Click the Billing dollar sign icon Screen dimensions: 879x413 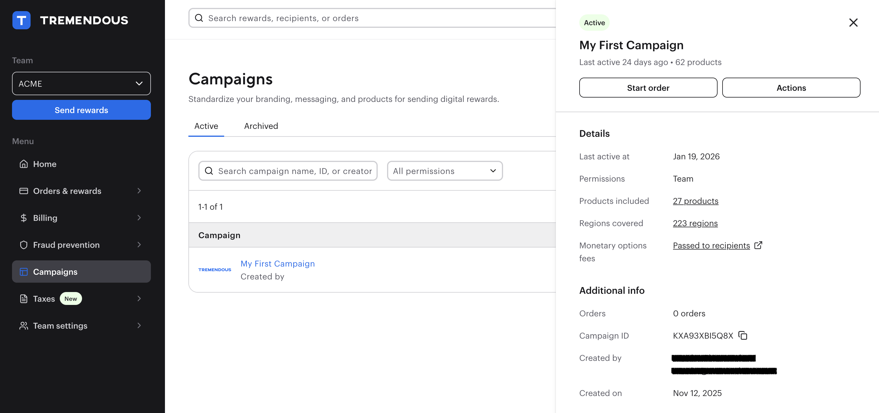23,218
